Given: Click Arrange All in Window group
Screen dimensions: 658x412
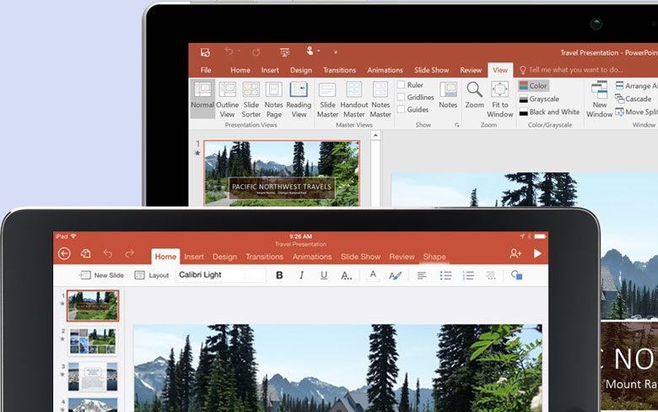Looking at the screenshot, I should (636, 85).
